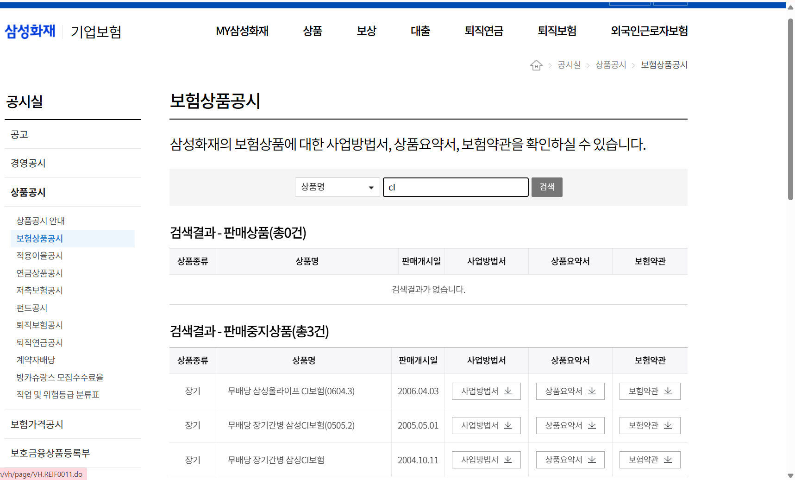Screen dimensions: 795x480
Task: Open 연금상품공시 sidebar link
Action: 40,273
